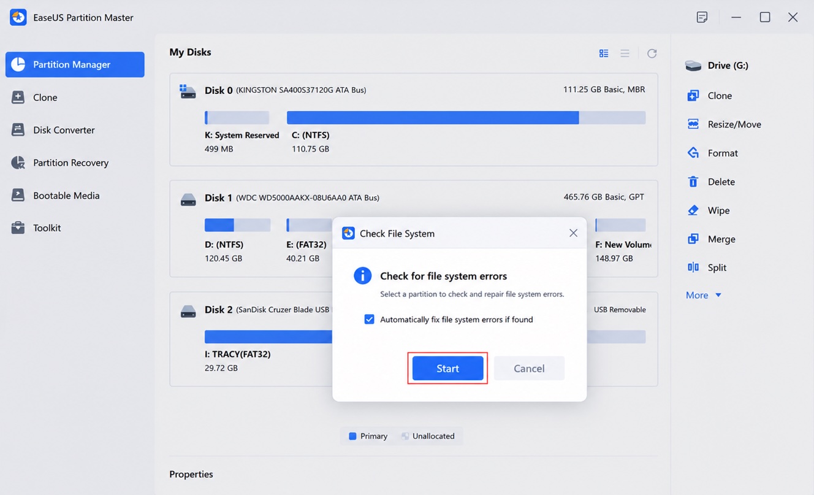This screenshot has height=495, width=814.
Task: Click '465.76 GB Basic, GPT' text
Action: click(x=604, y=198)
